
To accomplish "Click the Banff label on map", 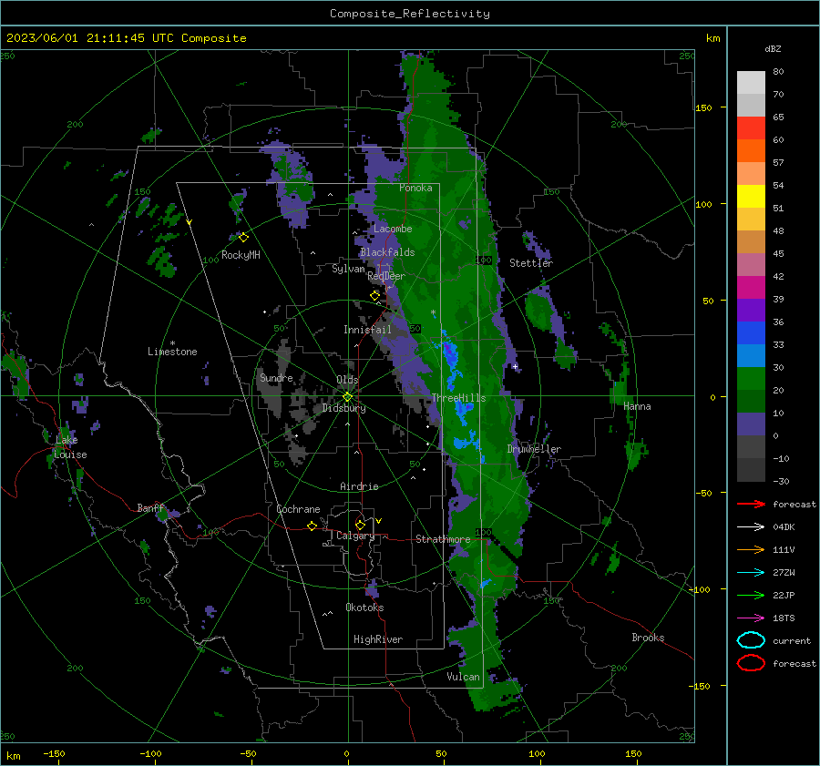I will pos(150,508).
